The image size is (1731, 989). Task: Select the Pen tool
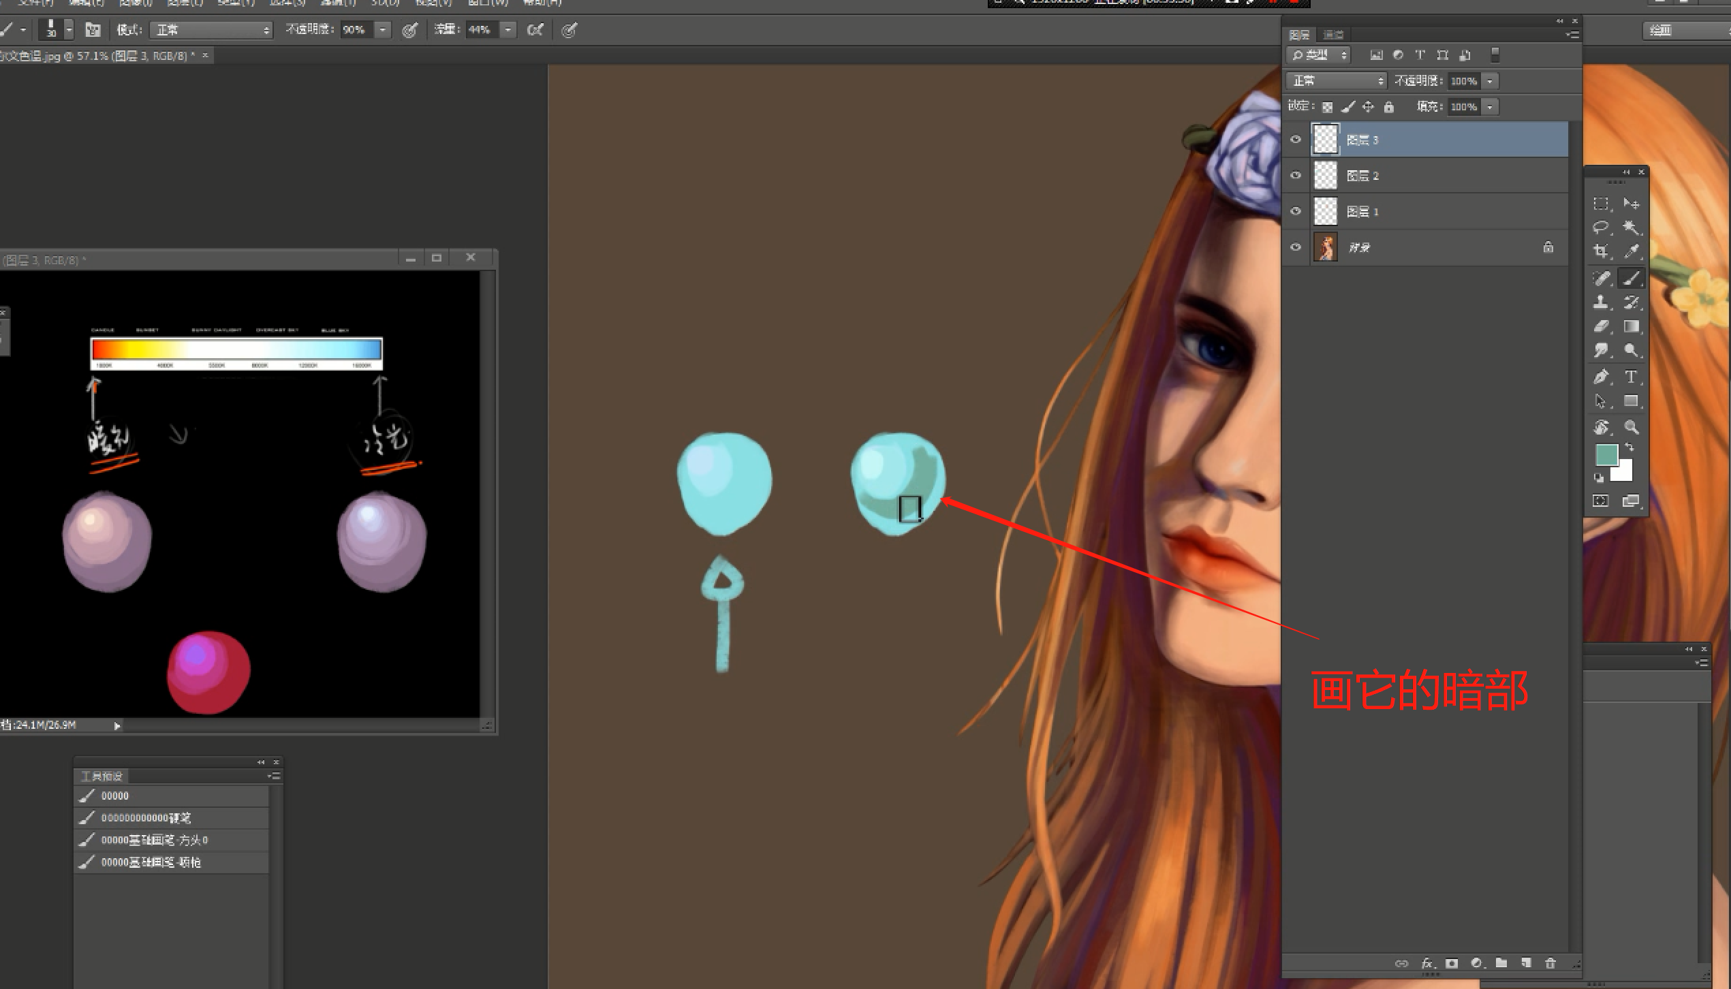tap(1601, 377)
